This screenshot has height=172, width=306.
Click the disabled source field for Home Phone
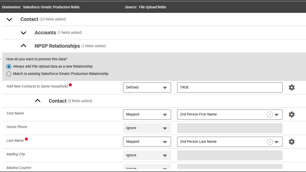tap(230, 128)
